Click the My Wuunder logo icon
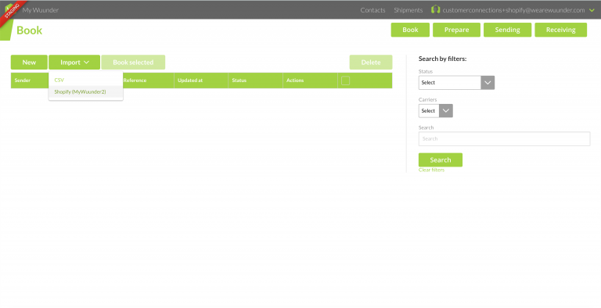The height and width of the screenshot is (308, 601). pos(9,9)
